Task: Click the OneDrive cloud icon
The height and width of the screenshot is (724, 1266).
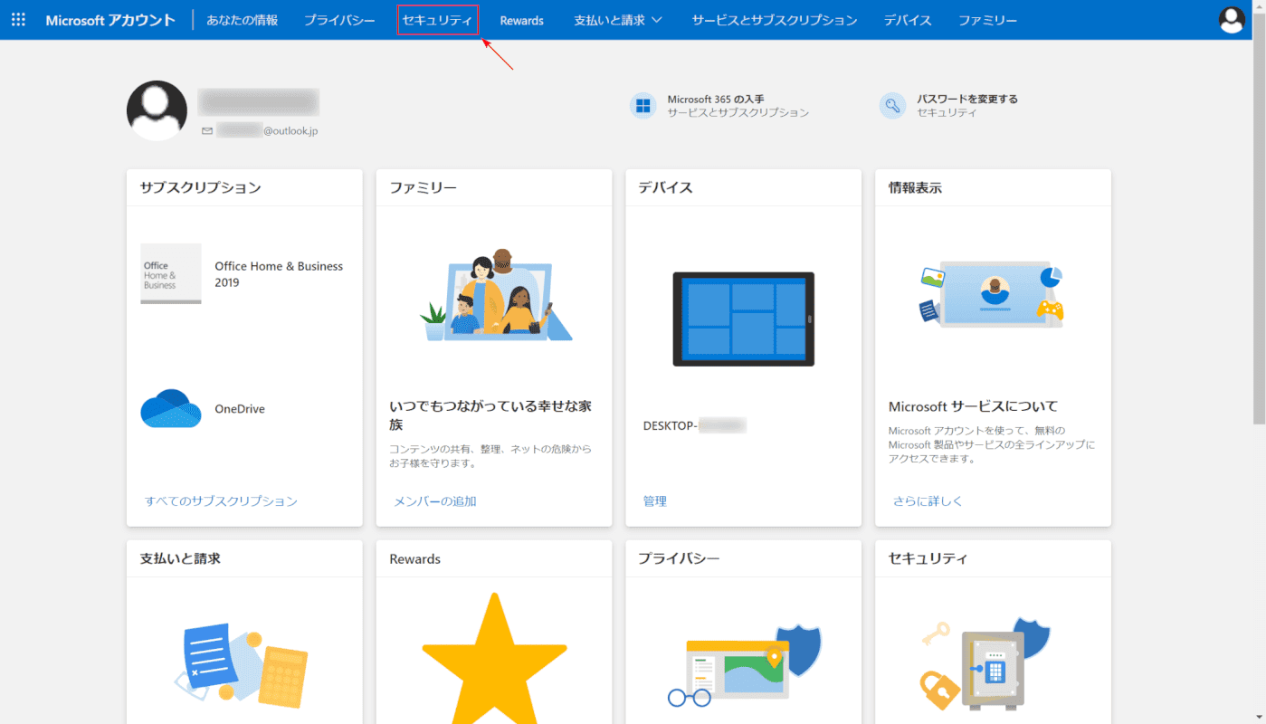Action: (171, 408)
